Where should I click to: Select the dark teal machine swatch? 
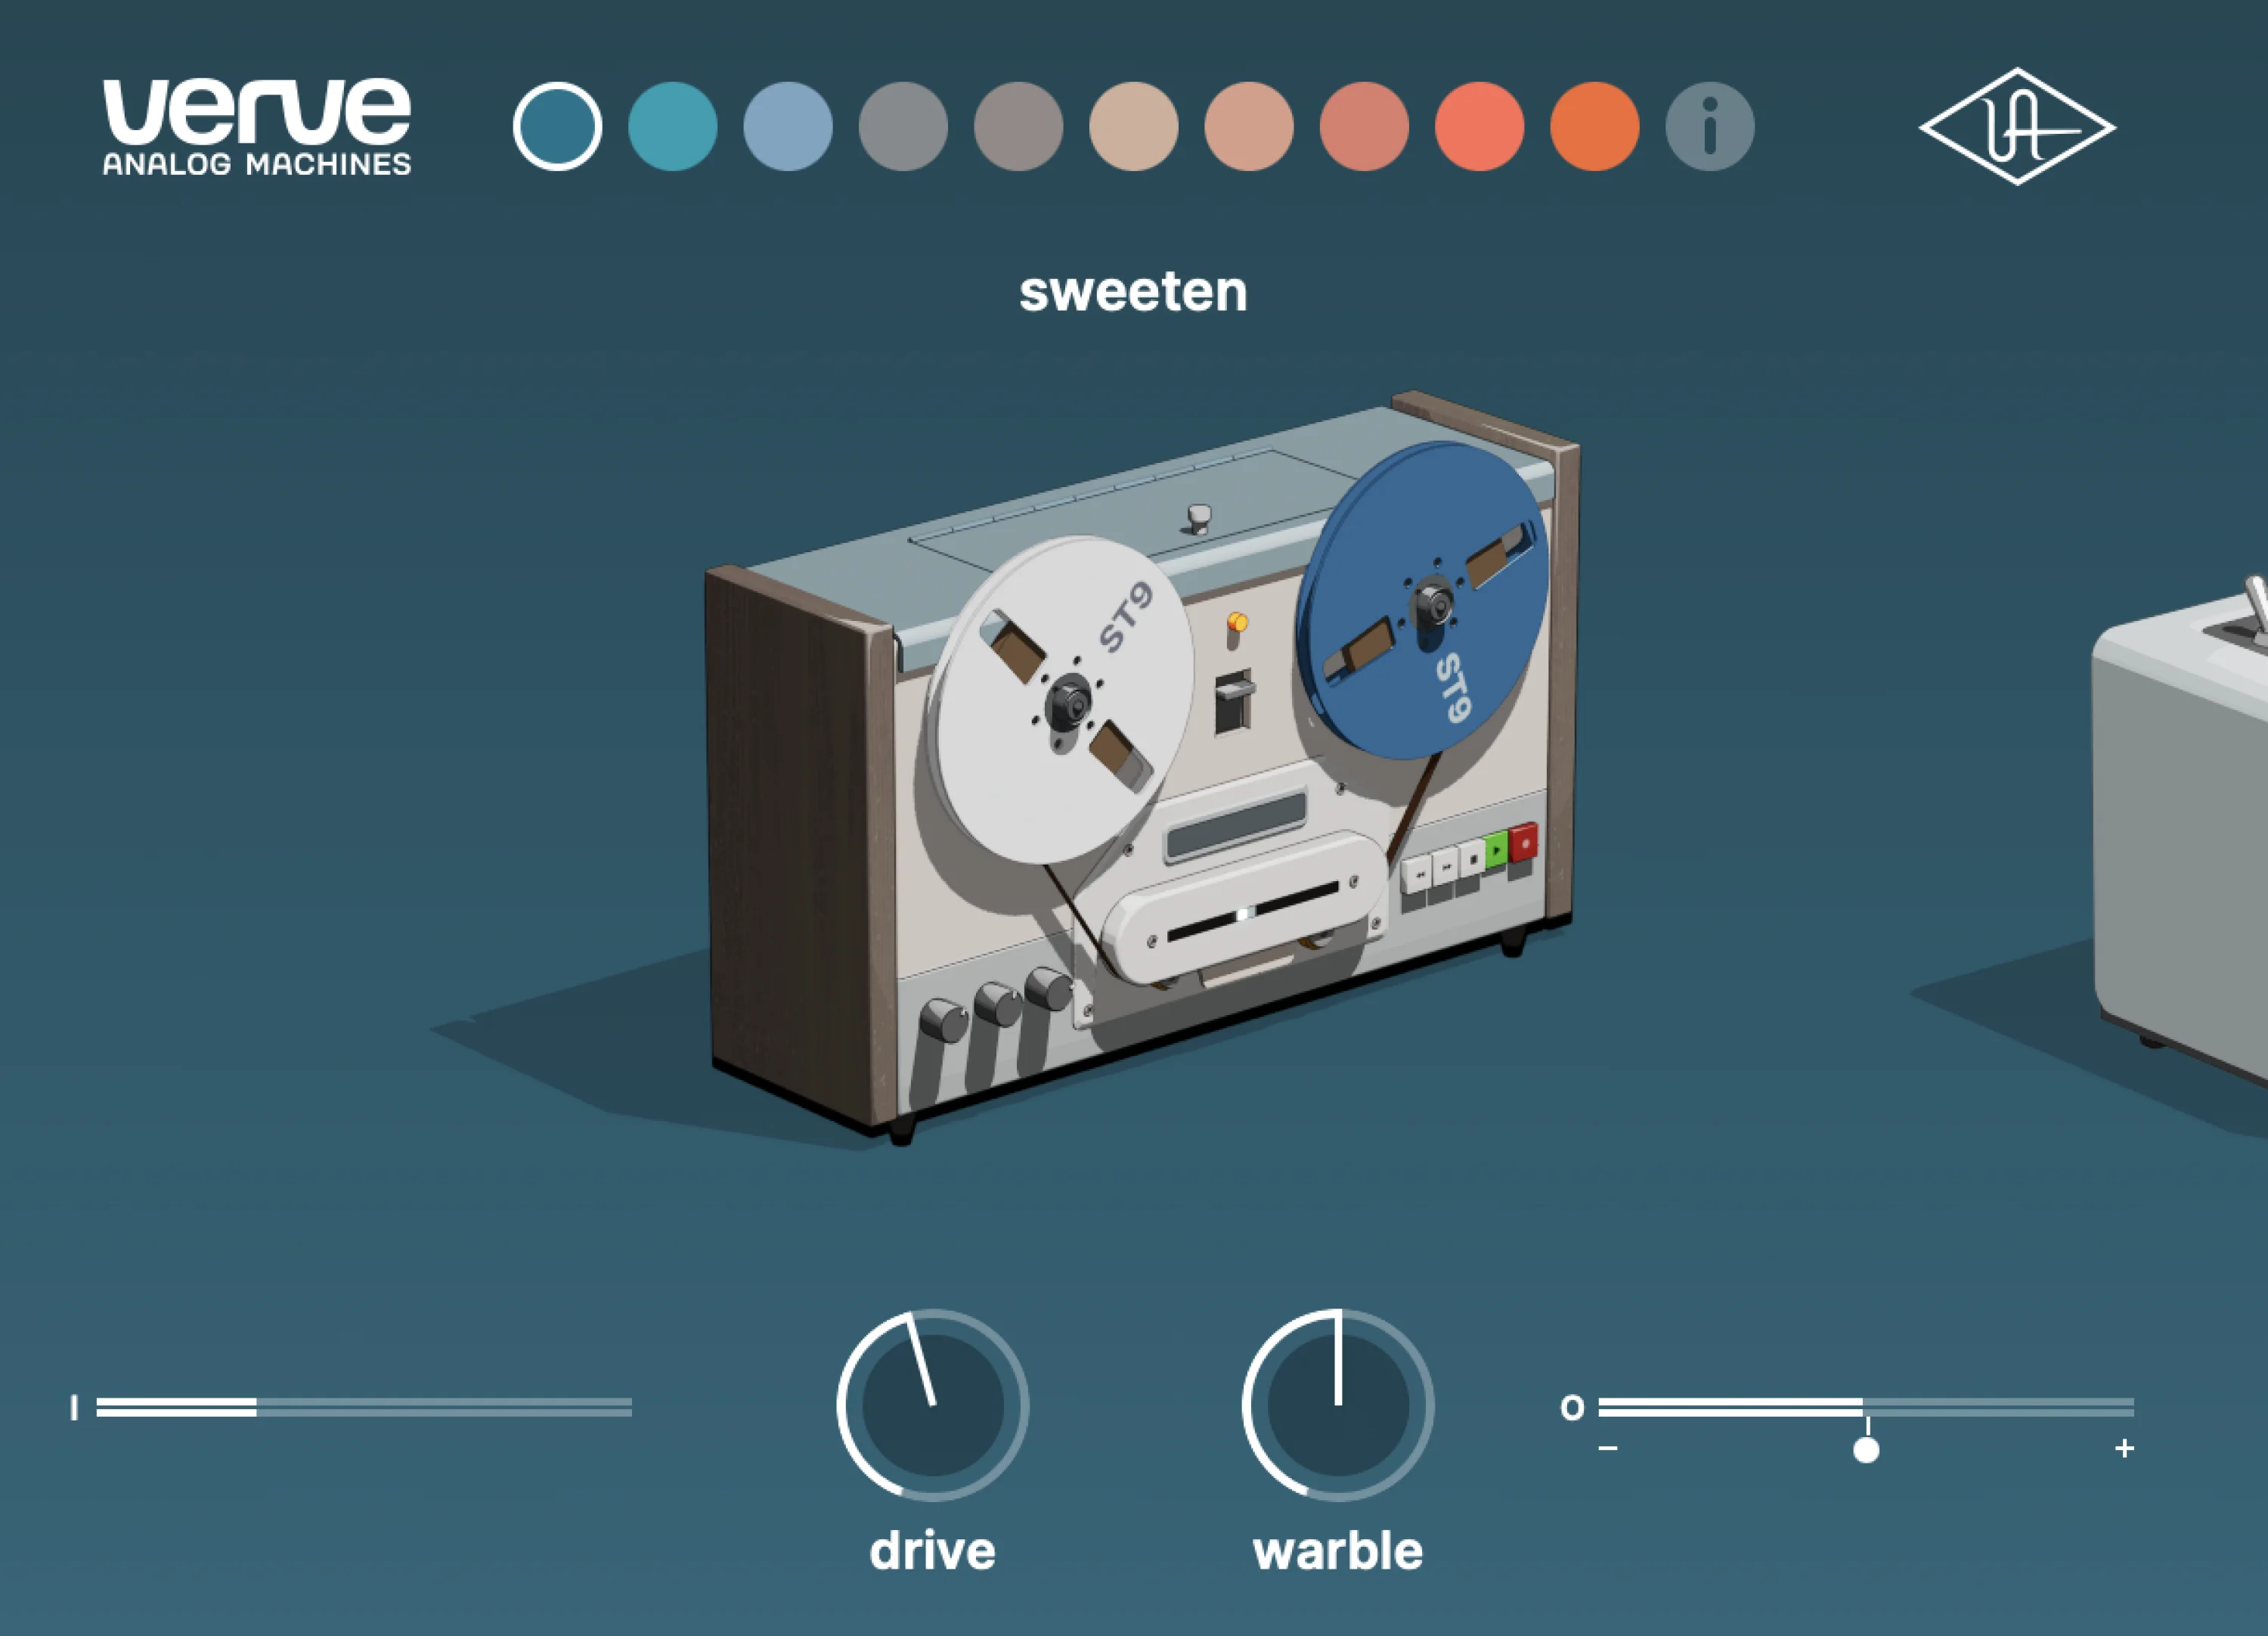557,126
